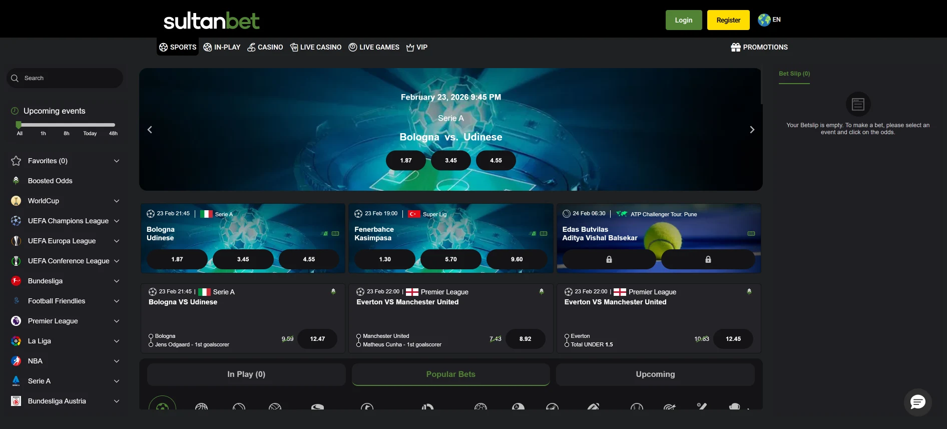Select 12.45 boosted odds Everton Total UNDER
This screenshot has height=429, width=947.
pyautogui.click(x=733, y=339)
